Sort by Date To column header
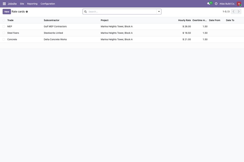Image resolution: width=244 pixels, height=162 pixels. pyautogui.click(x=230, y=20)
